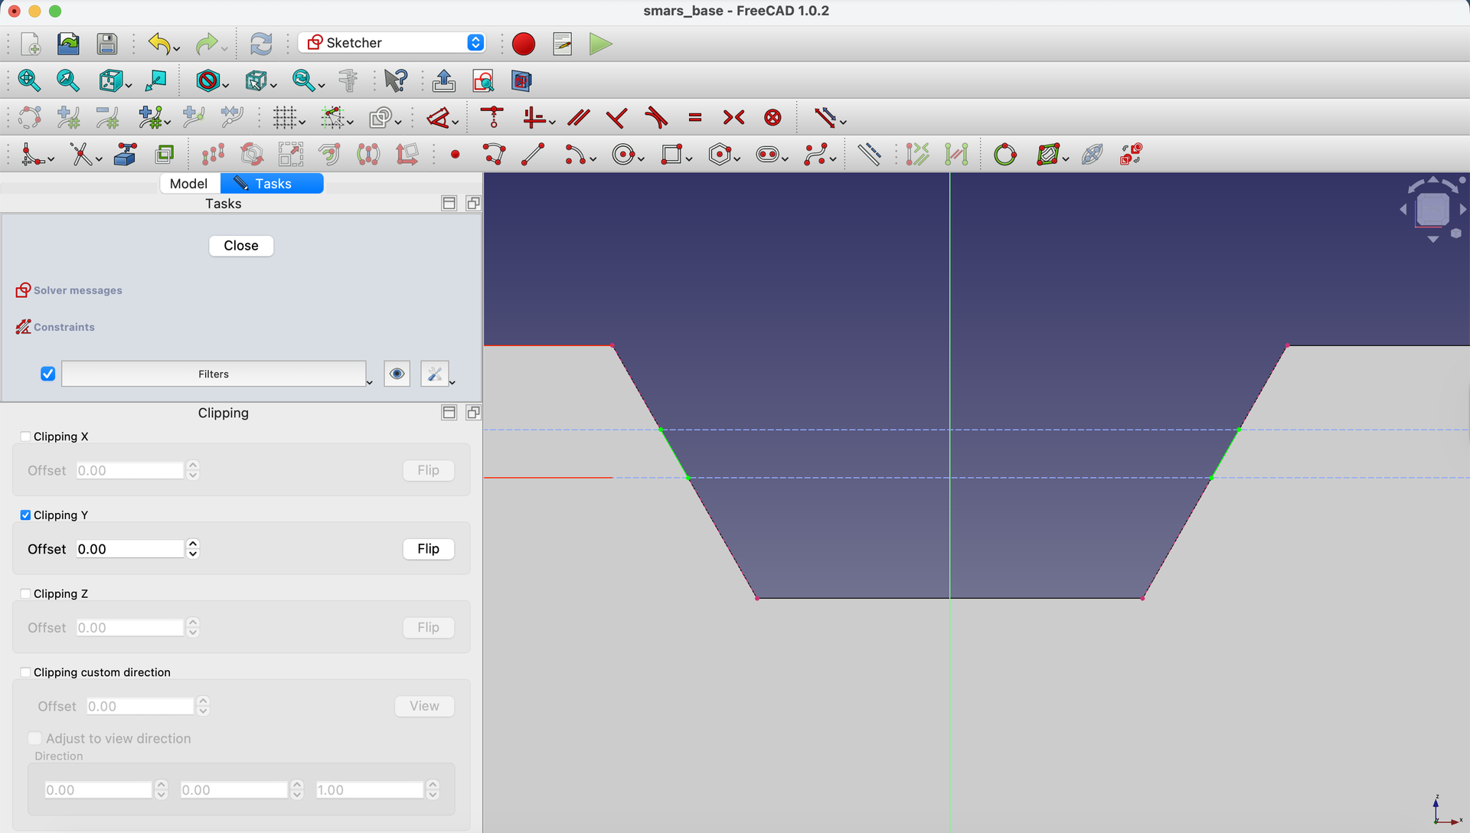Image resolution: width=1470 pixels, height=833 pixels.
Task: Uncheck the Clipping Y checkbox
Action: coord(25,515)
